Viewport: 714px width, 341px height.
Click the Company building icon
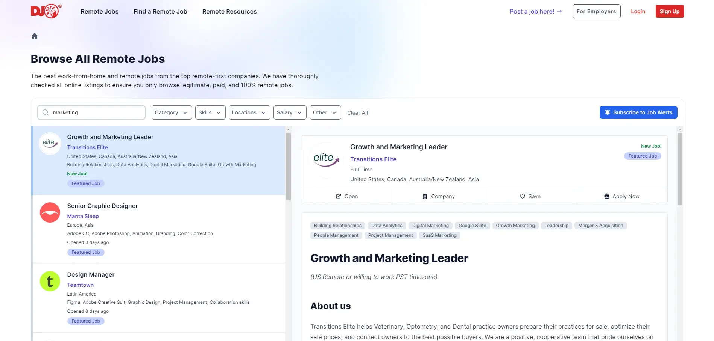click(x=425, y=196)
